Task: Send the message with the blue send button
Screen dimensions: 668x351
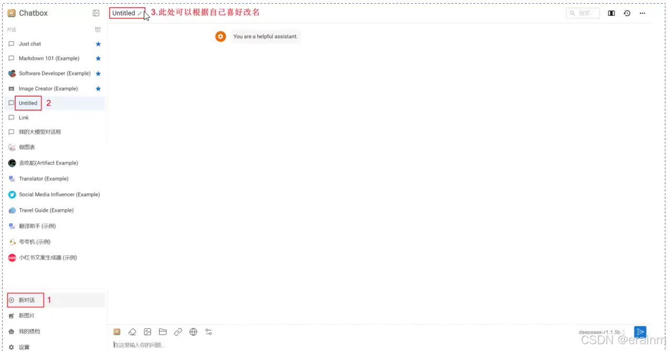Action: [640, 332]
